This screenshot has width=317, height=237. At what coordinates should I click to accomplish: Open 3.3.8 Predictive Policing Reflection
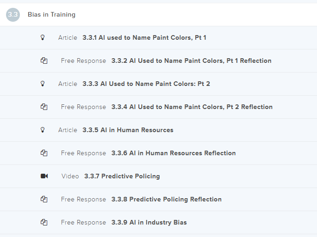166,199
